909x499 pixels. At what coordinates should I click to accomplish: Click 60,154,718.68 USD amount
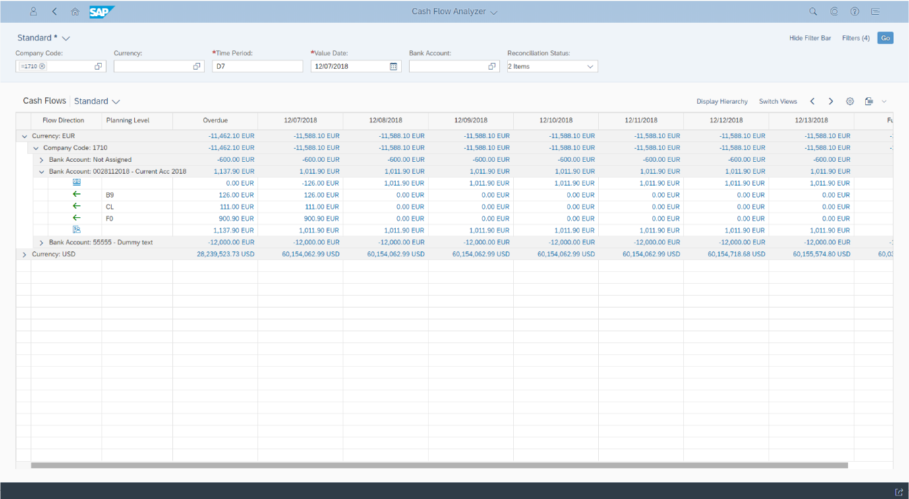coord(736,254)
